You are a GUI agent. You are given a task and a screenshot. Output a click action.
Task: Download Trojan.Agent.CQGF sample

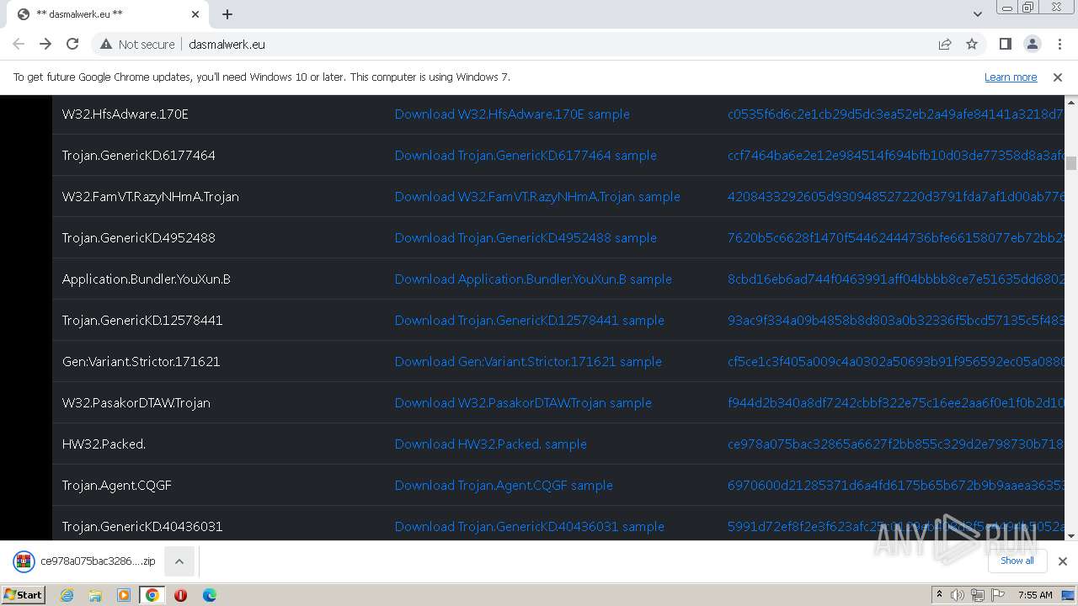coord(504,485)
